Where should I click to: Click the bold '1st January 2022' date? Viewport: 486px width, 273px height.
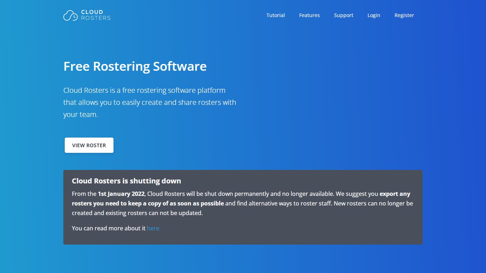[121, 194]
